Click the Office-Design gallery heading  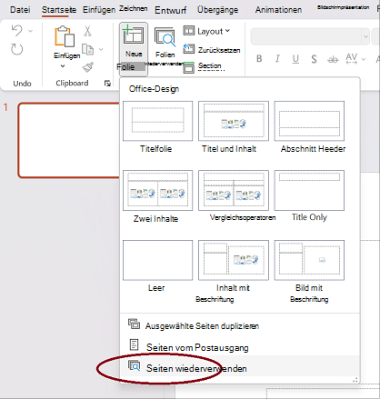(154, 89)
